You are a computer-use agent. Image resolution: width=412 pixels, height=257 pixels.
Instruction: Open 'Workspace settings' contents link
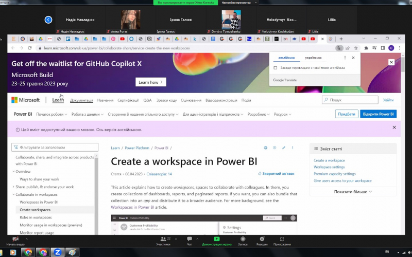pos(329,167)
